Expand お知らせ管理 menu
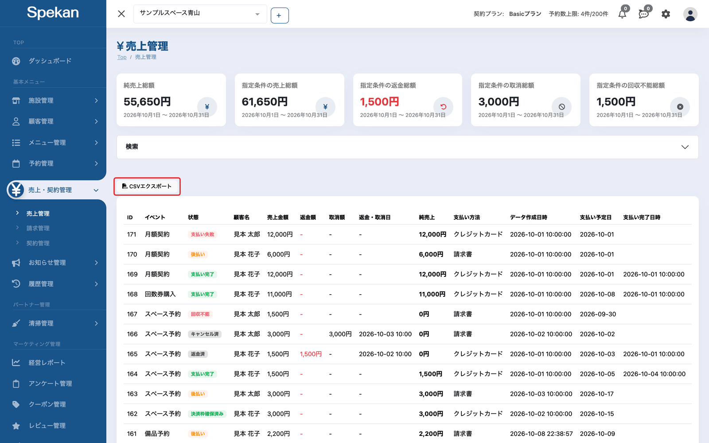 tap(53, 263)
